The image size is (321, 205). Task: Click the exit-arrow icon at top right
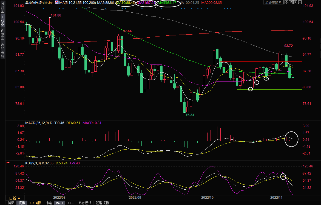(x=299, y=2)
